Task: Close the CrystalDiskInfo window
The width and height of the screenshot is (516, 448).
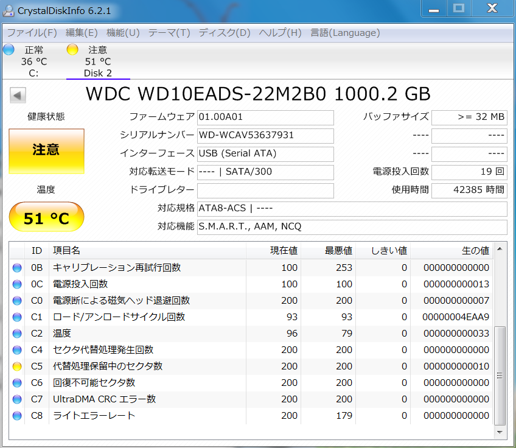Action: tap(492, 9)
